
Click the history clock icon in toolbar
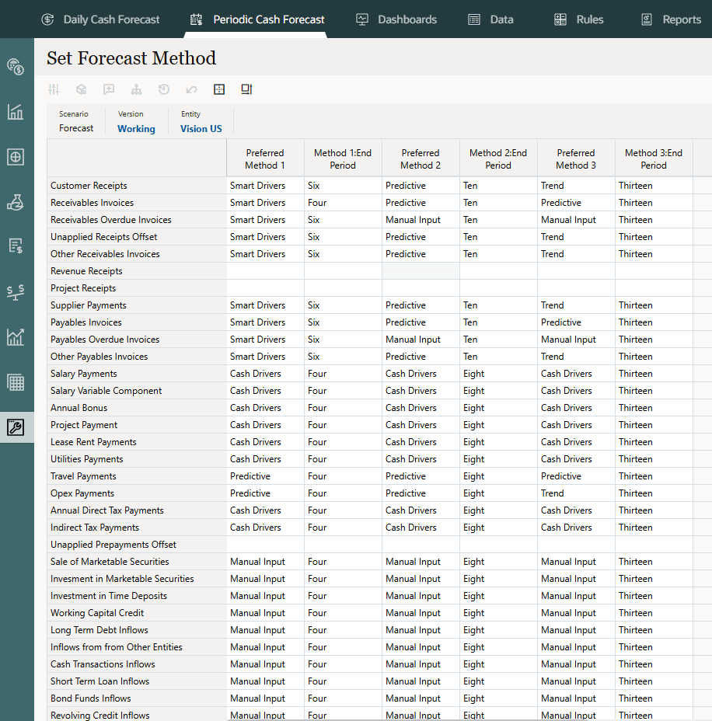click(164, 89)
